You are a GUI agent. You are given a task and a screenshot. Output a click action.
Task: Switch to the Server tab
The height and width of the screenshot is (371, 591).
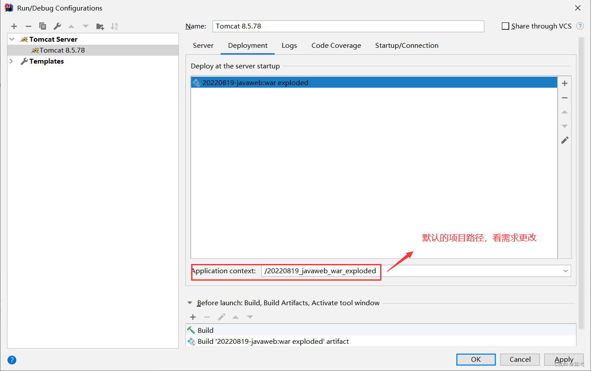pos(203,46)
